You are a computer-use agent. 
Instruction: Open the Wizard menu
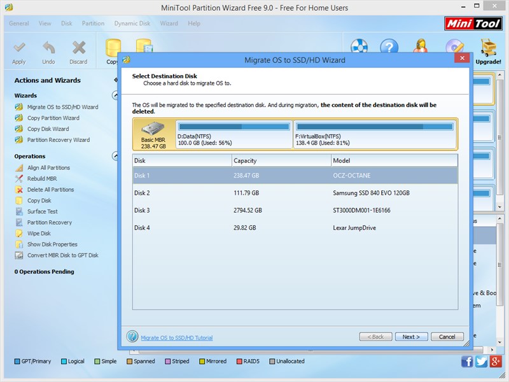169,24
